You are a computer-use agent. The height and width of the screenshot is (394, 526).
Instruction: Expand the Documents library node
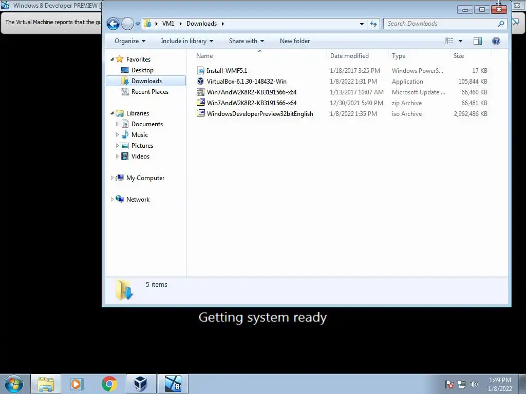(x=117, y=124)
